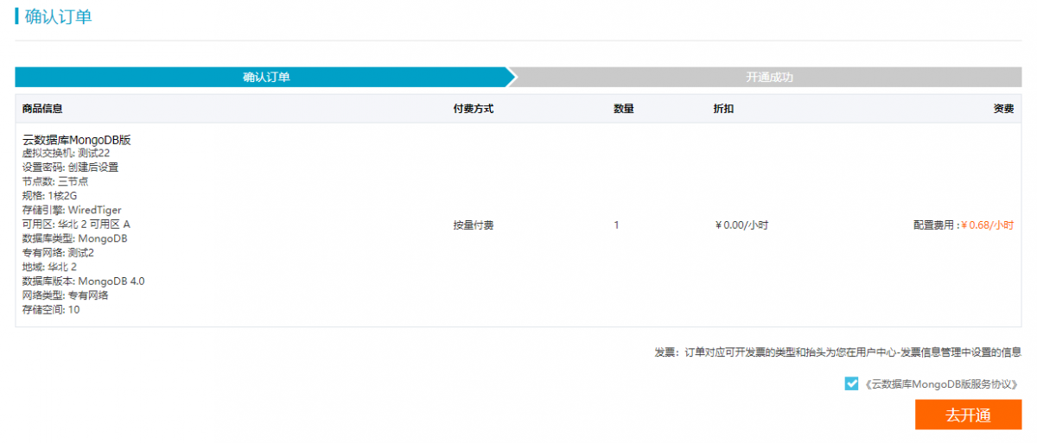Click the 商品信息 column header
This screenshot has width=1037, height=443.
(42, 109)
